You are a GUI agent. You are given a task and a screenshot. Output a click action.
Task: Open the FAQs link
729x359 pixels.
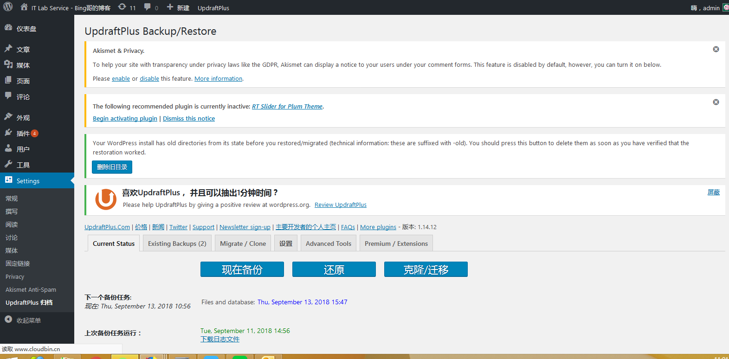point(348,227)
